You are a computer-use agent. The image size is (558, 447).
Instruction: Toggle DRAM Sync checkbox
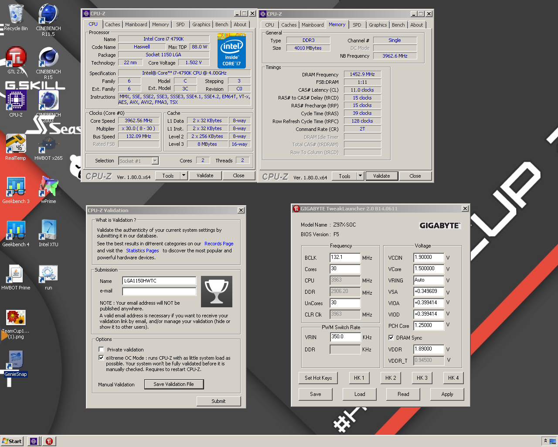[391, 337]
